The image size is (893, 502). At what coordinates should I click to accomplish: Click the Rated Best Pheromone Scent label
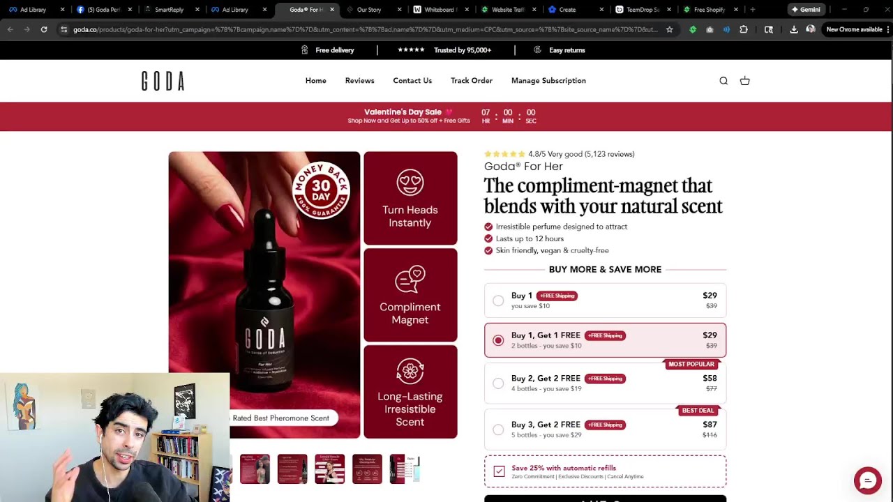point(280,418)
